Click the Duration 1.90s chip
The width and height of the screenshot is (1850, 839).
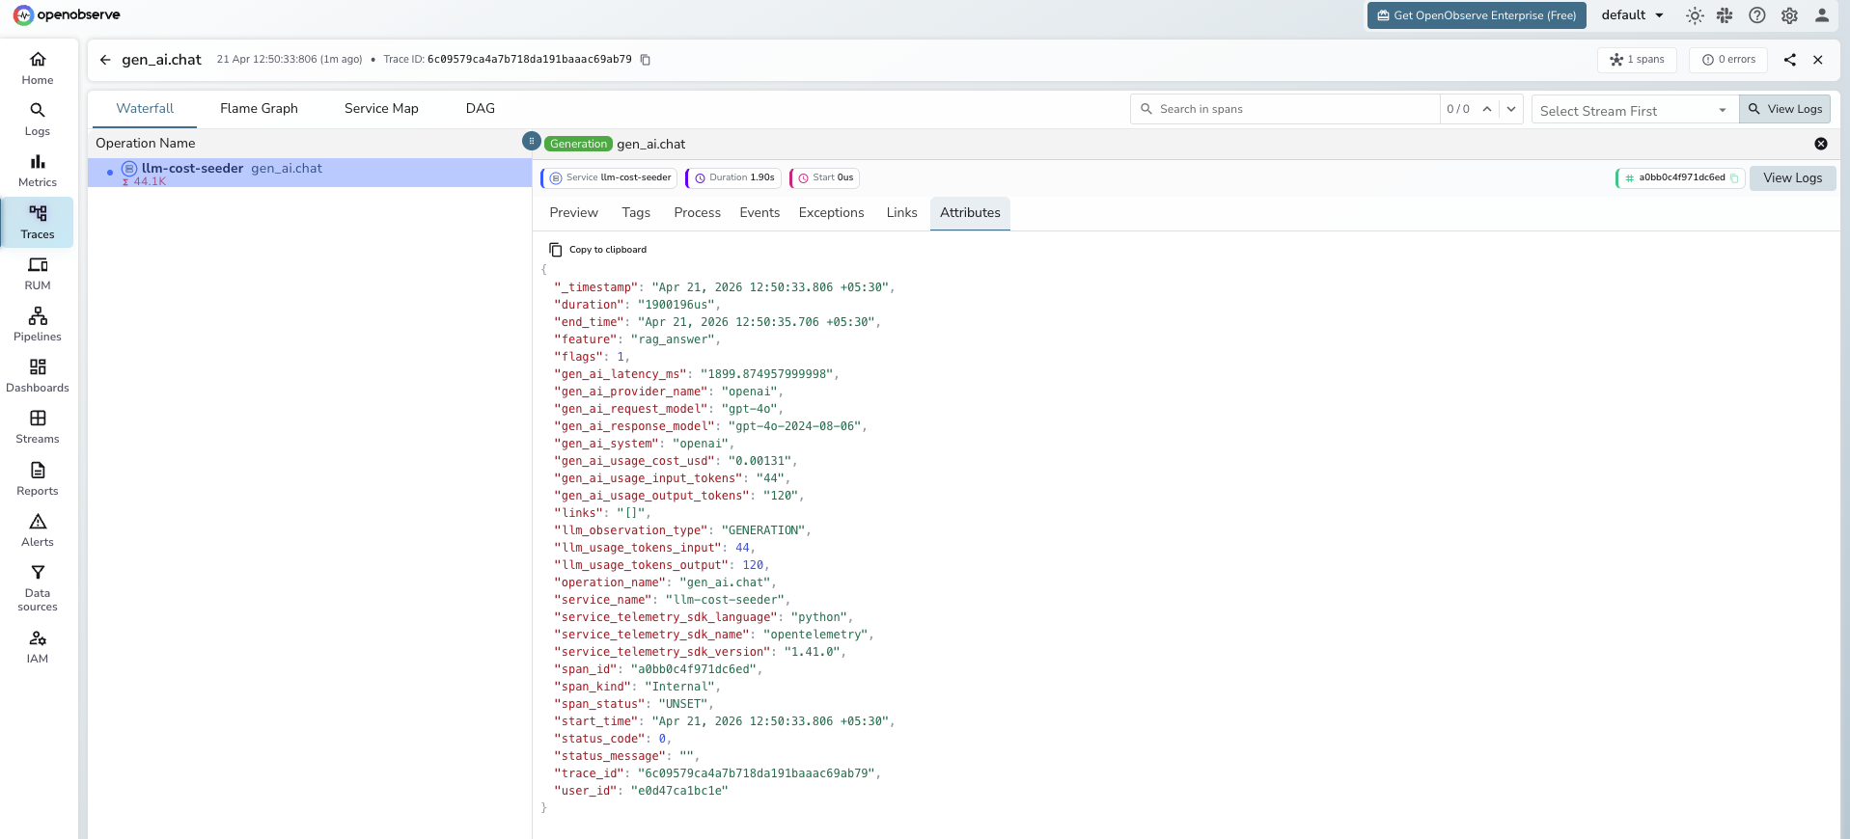(734, 178)
